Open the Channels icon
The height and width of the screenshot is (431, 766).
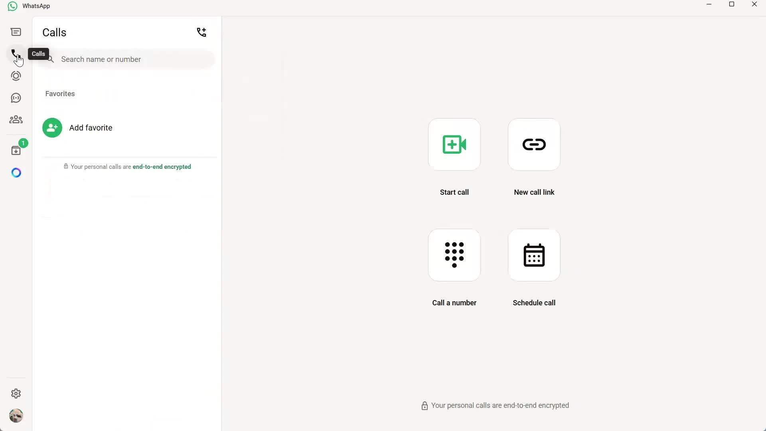point(16,98)
